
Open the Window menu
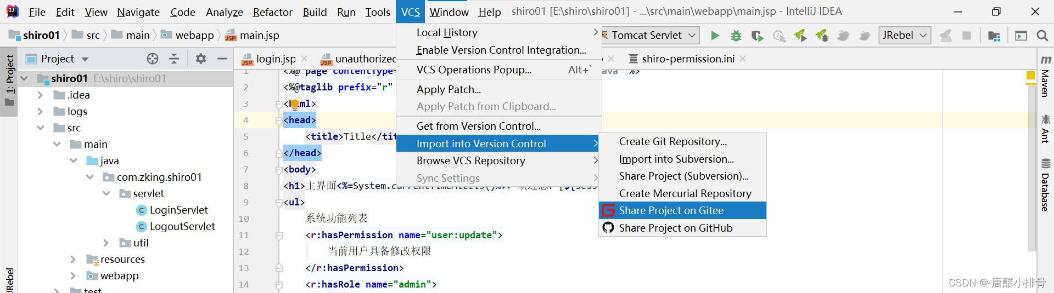click(x=449, y=12)
